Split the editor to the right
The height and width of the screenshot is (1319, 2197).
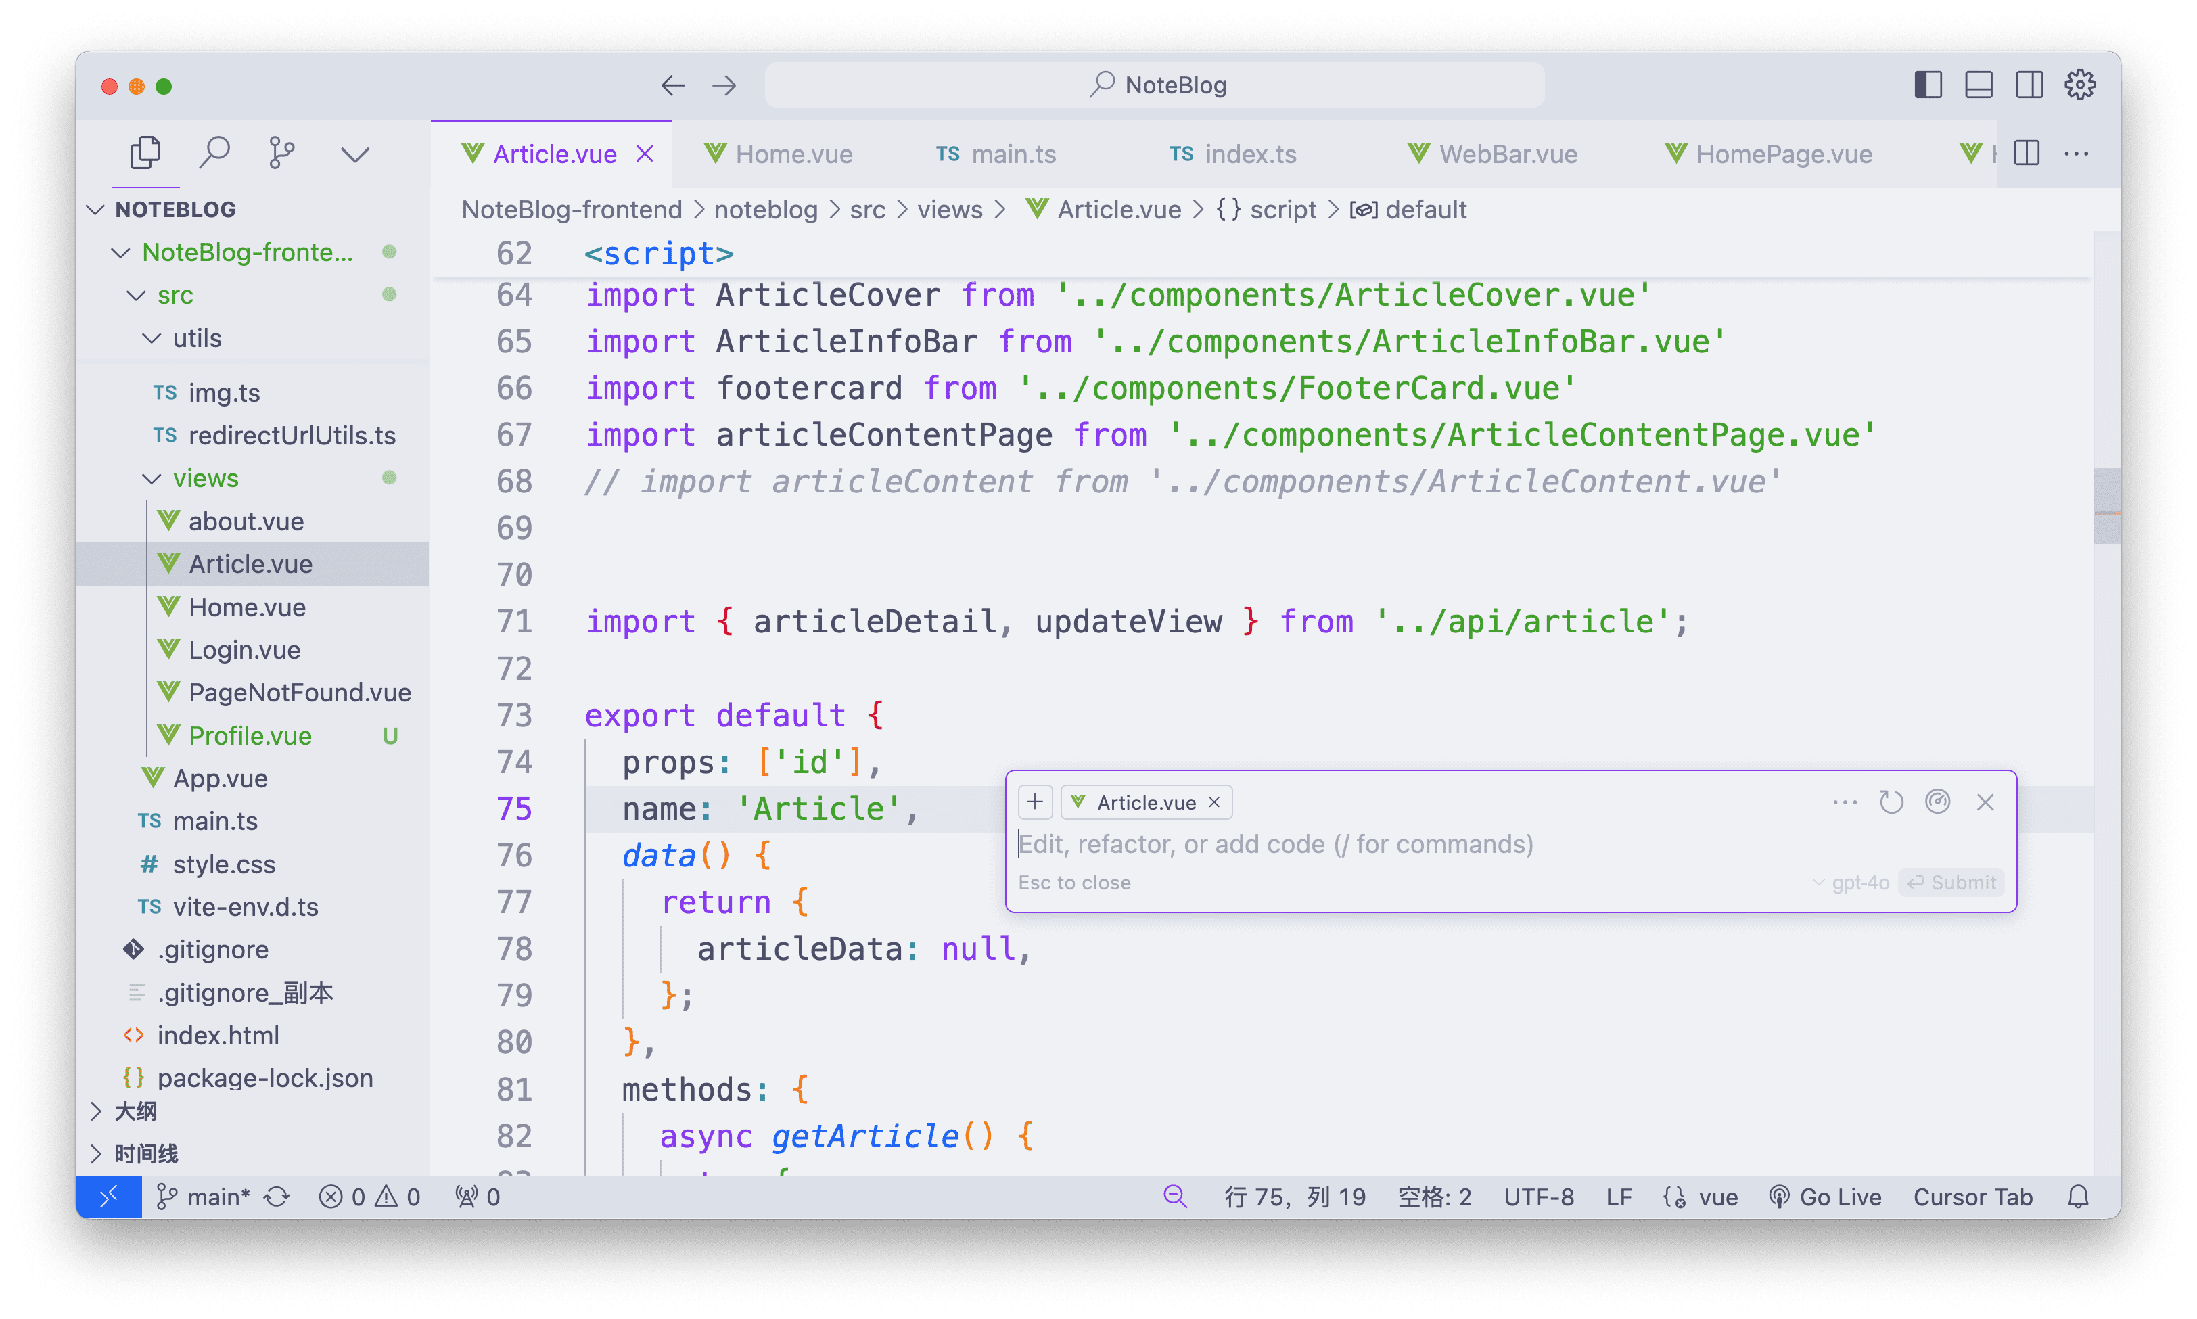pyautogui.click(x=2027, y=153)
